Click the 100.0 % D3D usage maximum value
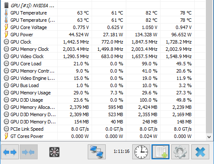The image size is (214, 164). click(149, 100)
